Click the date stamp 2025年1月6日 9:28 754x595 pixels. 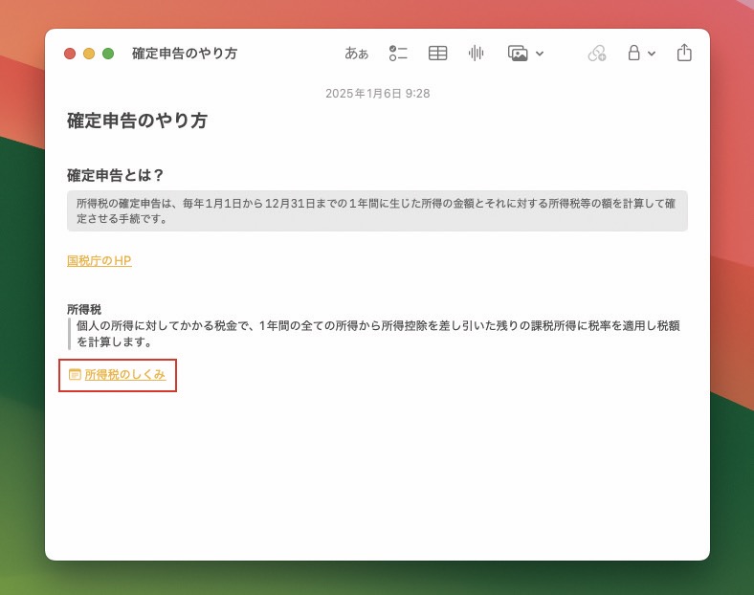378,93
